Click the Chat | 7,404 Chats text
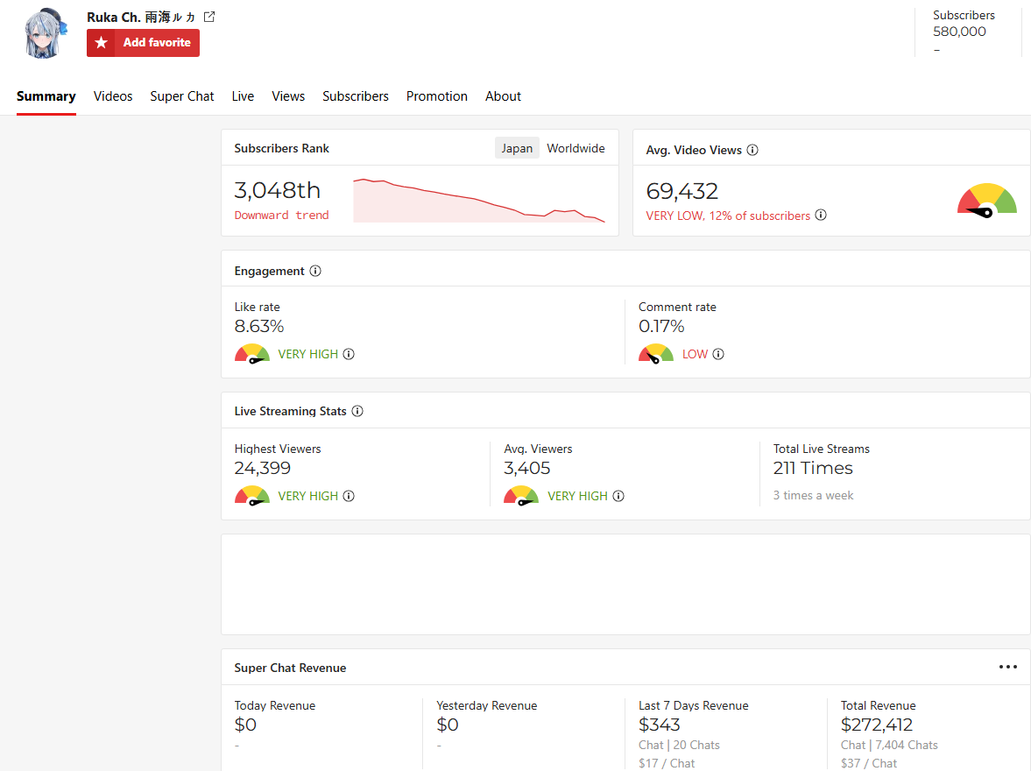1031x771 pixels. tap(889, 745)
